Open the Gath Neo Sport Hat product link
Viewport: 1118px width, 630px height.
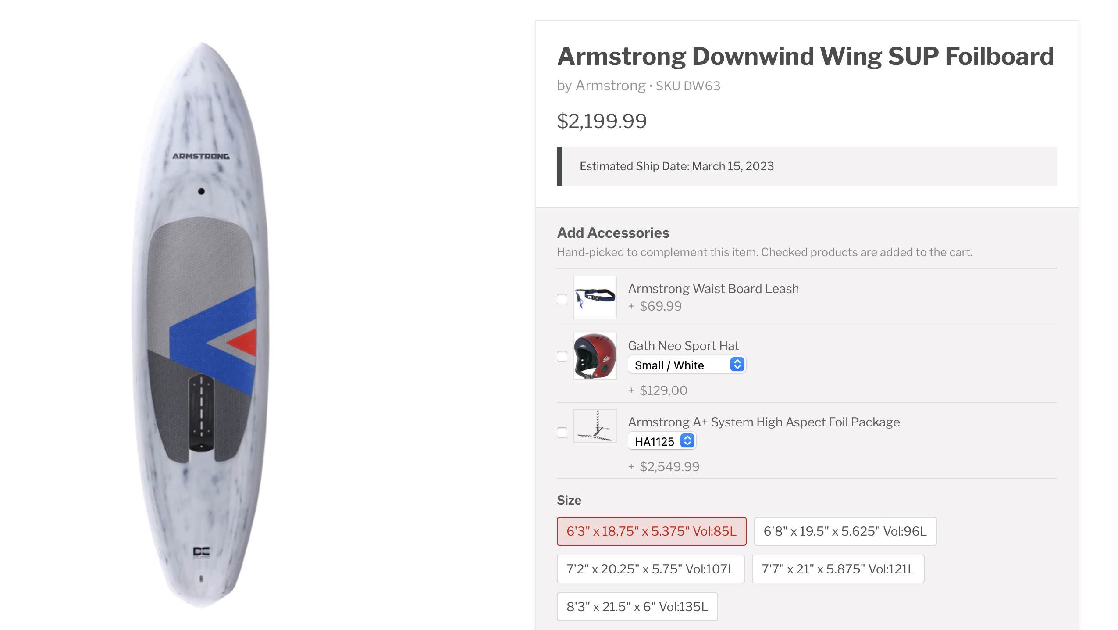coord(683,346)
